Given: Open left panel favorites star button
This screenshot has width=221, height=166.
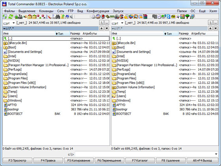Looking at the screenshot, I should tap(101, 28).
